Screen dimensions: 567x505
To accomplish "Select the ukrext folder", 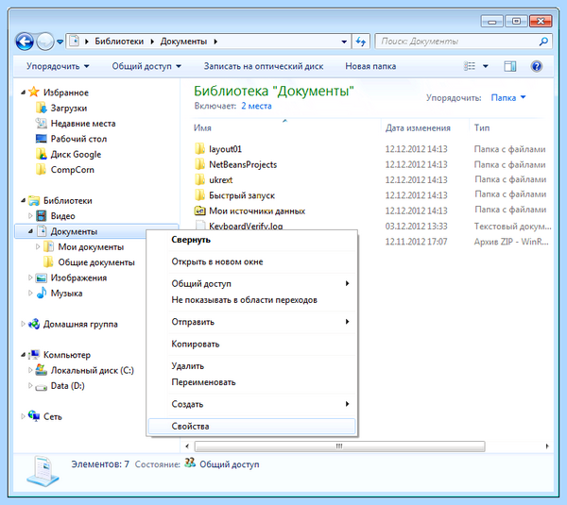I will click(x=214, y=180).
